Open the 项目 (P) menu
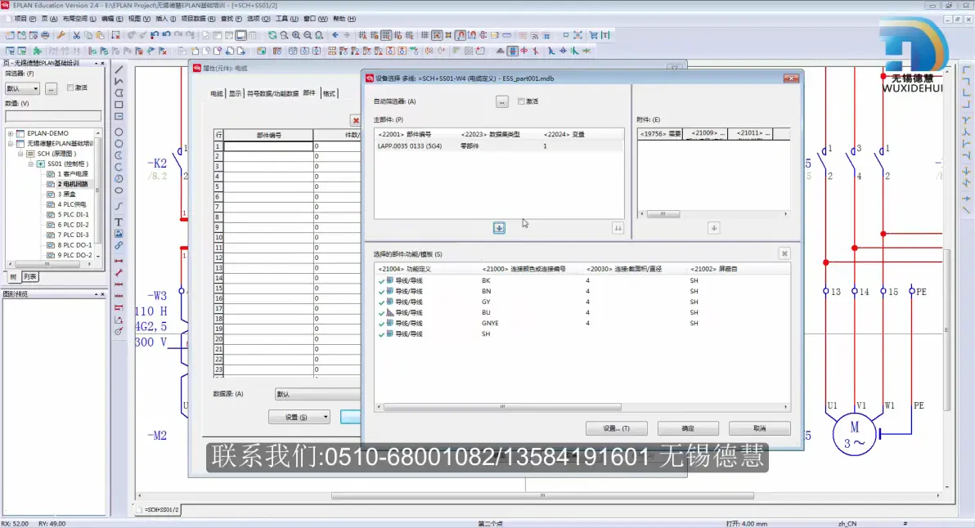Screen dimensions: 975x528 tap(25, 19)
